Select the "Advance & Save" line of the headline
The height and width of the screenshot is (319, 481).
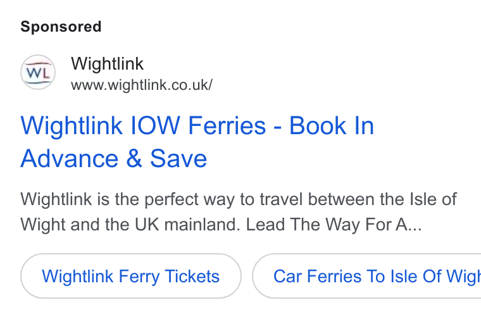coord(114,159)
